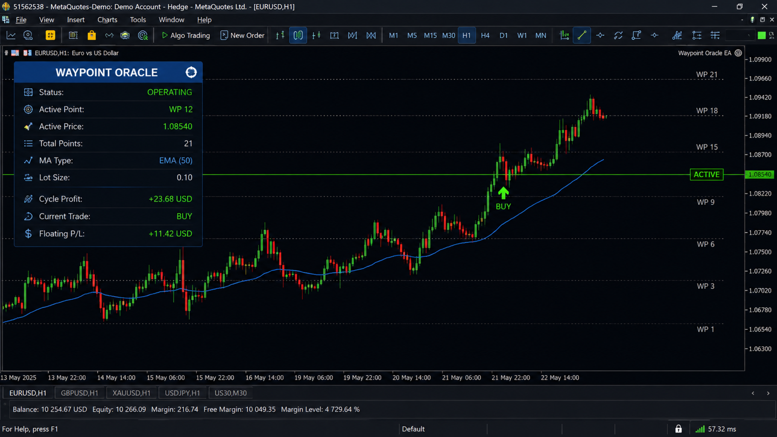Click the yellow shopping bag toolbar icon
This screenshot has width=777, height=437.
point(92,35)
